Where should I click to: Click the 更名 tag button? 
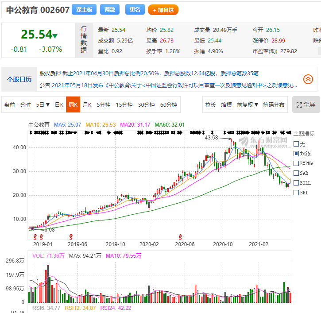[x=135, y=10]
